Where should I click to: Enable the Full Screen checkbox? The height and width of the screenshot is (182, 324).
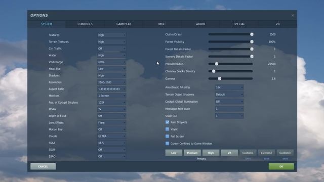167,136
